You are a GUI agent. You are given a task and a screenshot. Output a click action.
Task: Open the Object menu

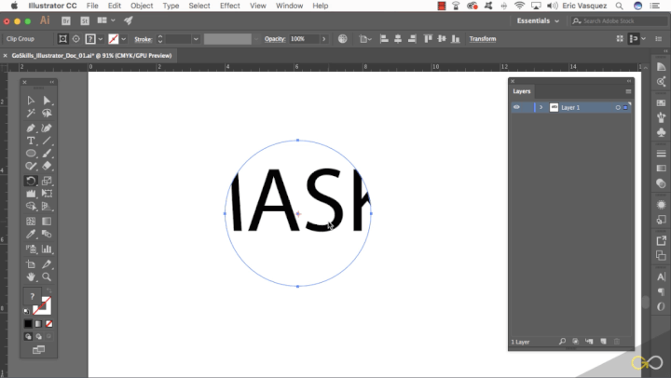(x=142, y=6)
